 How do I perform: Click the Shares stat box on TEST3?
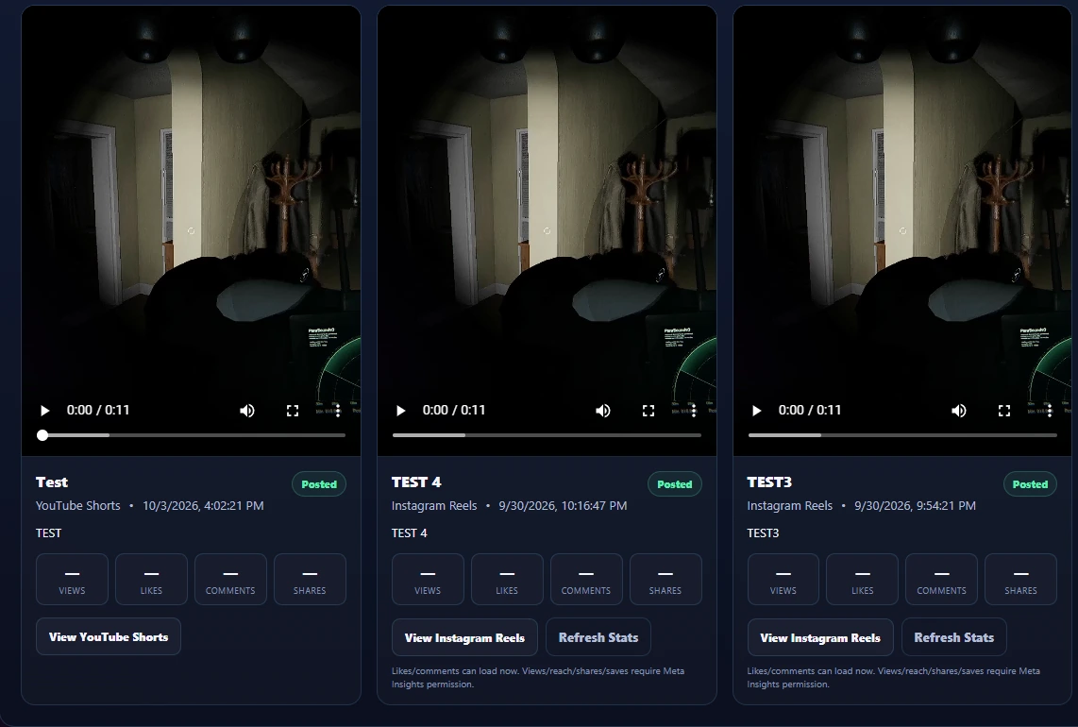1021,579
